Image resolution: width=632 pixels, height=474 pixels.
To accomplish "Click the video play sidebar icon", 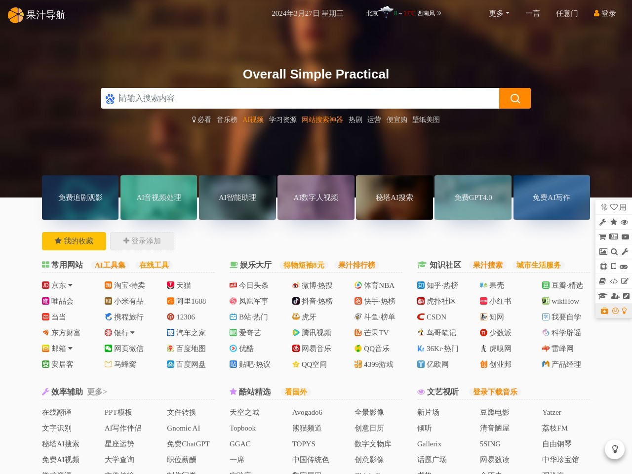I will coord(626,237).
